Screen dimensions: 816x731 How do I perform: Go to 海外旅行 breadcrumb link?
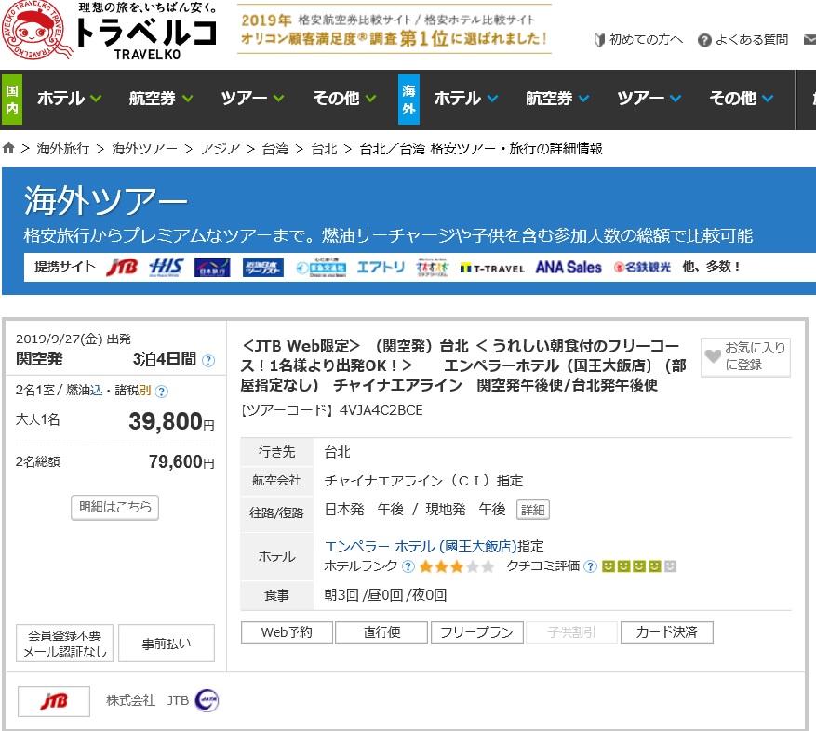point(63,149)
